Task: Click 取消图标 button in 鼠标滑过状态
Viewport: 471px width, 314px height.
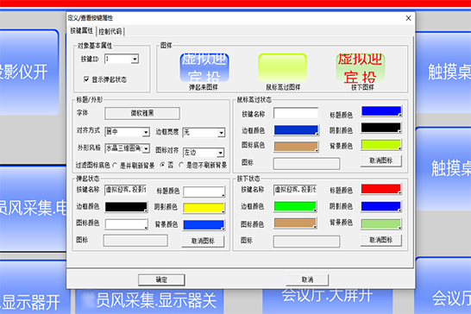Action: [381, 160]
